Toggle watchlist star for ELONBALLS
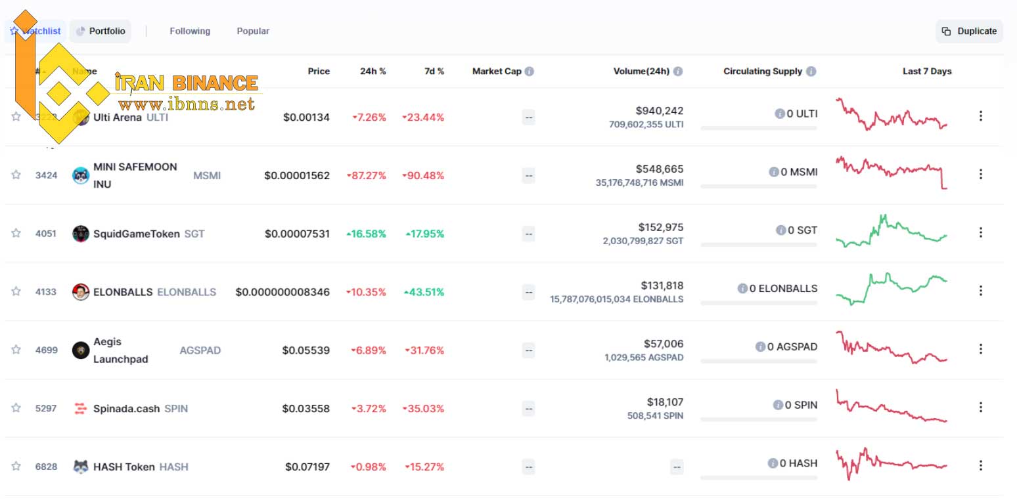The height and width of the screenshot is (504, 1017). (16, 291)
